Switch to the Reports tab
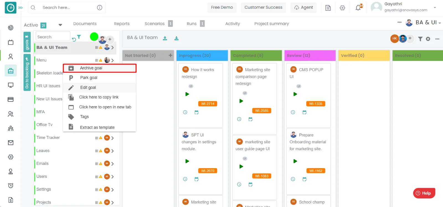Screen dimensions: 443x207 coord(122,24)
